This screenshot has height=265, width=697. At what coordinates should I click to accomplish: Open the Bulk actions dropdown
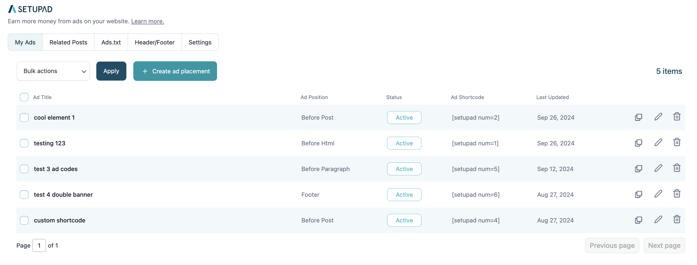[x=53, y=71]
